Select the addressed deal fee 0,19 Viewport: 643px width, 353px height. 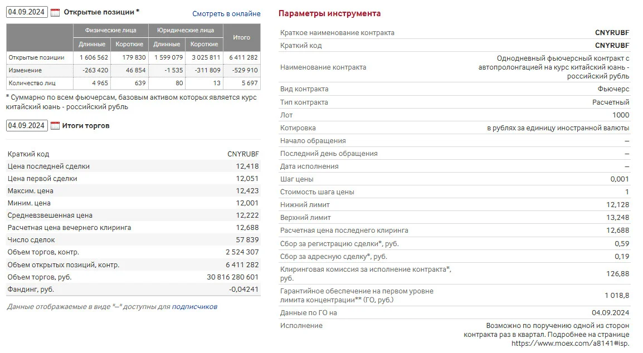tap(622, 257)
